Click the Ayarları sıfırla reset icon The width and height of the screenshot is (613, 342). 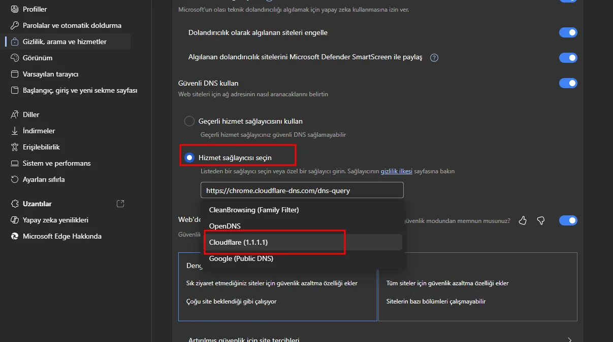pos(14,179)
